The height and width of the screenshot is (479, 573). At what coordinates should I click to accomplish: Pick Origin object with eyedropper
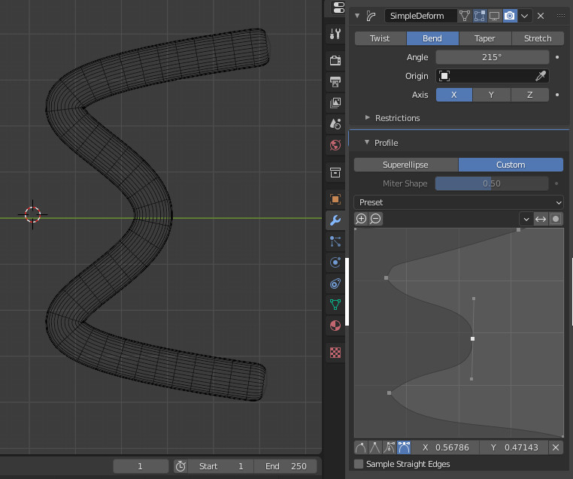click(x=541, y=76)
